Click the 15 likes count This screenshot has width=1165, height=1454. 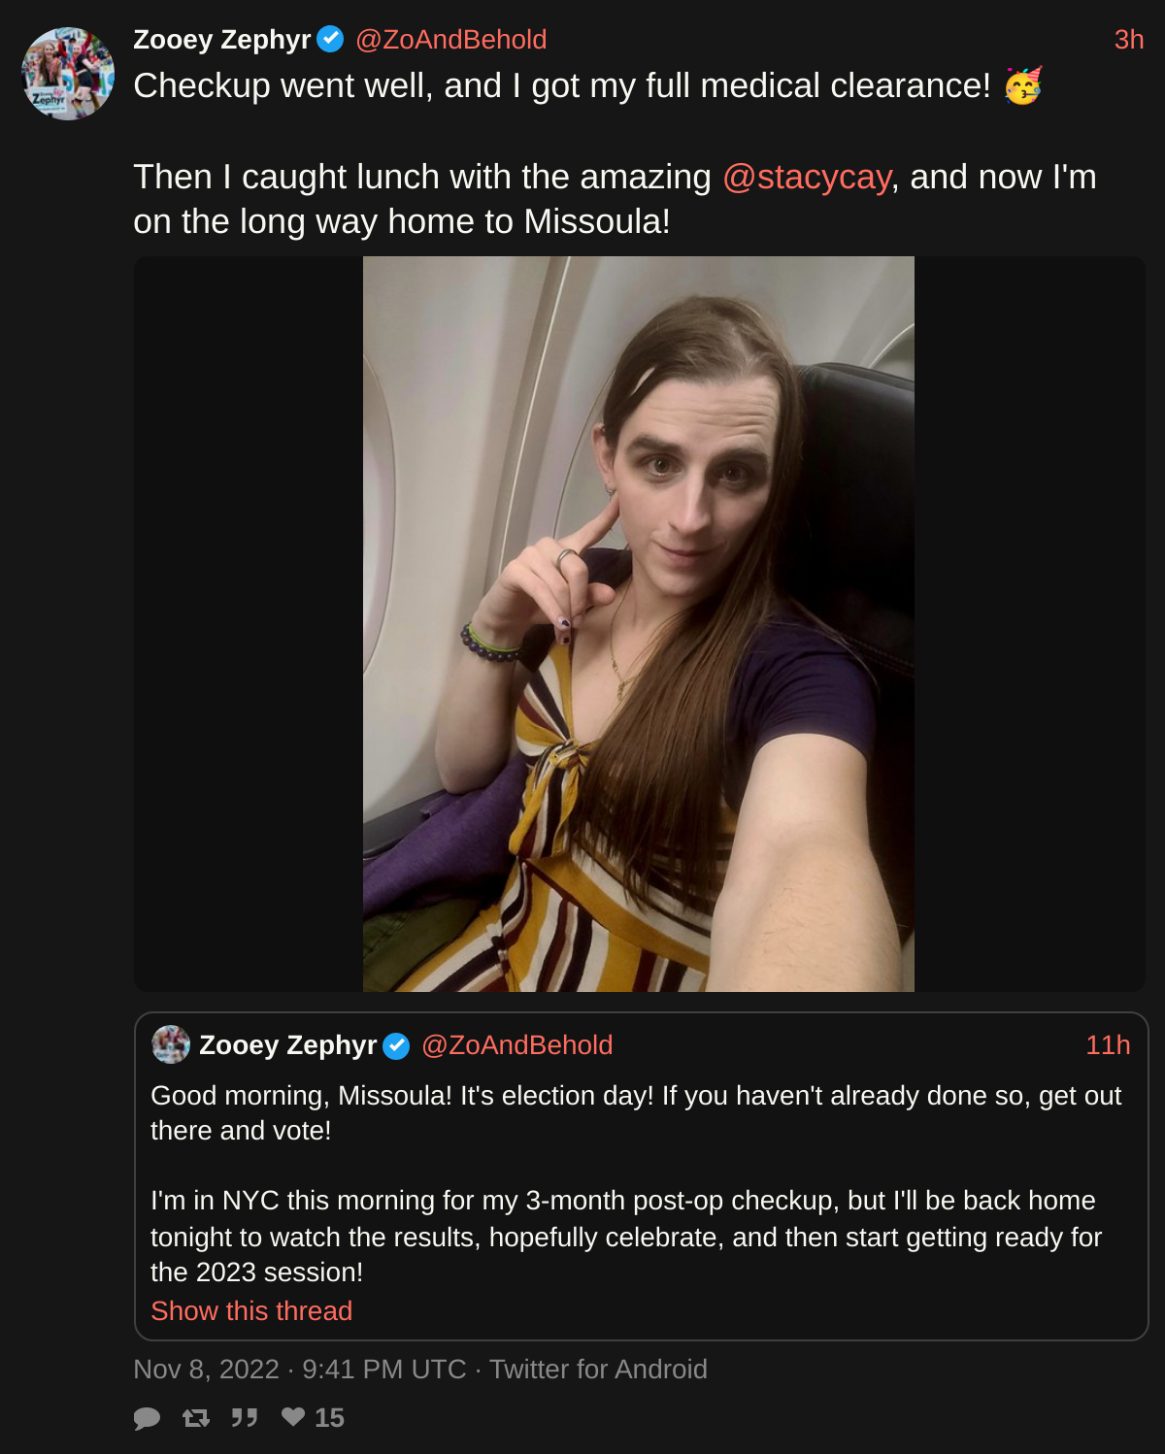(329, 1418)
